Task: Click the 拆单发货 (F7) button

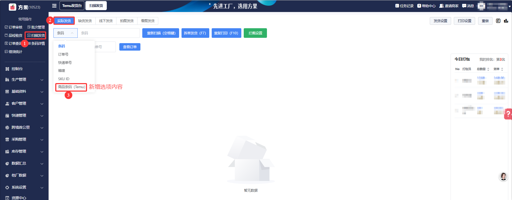Action: (x=195, y=33)
